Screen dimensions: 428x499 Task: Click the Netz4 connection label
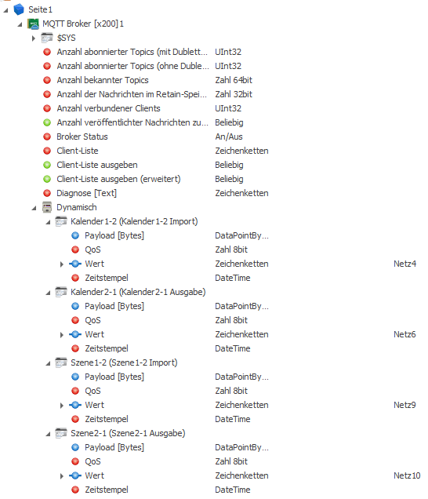pos(404,264)
